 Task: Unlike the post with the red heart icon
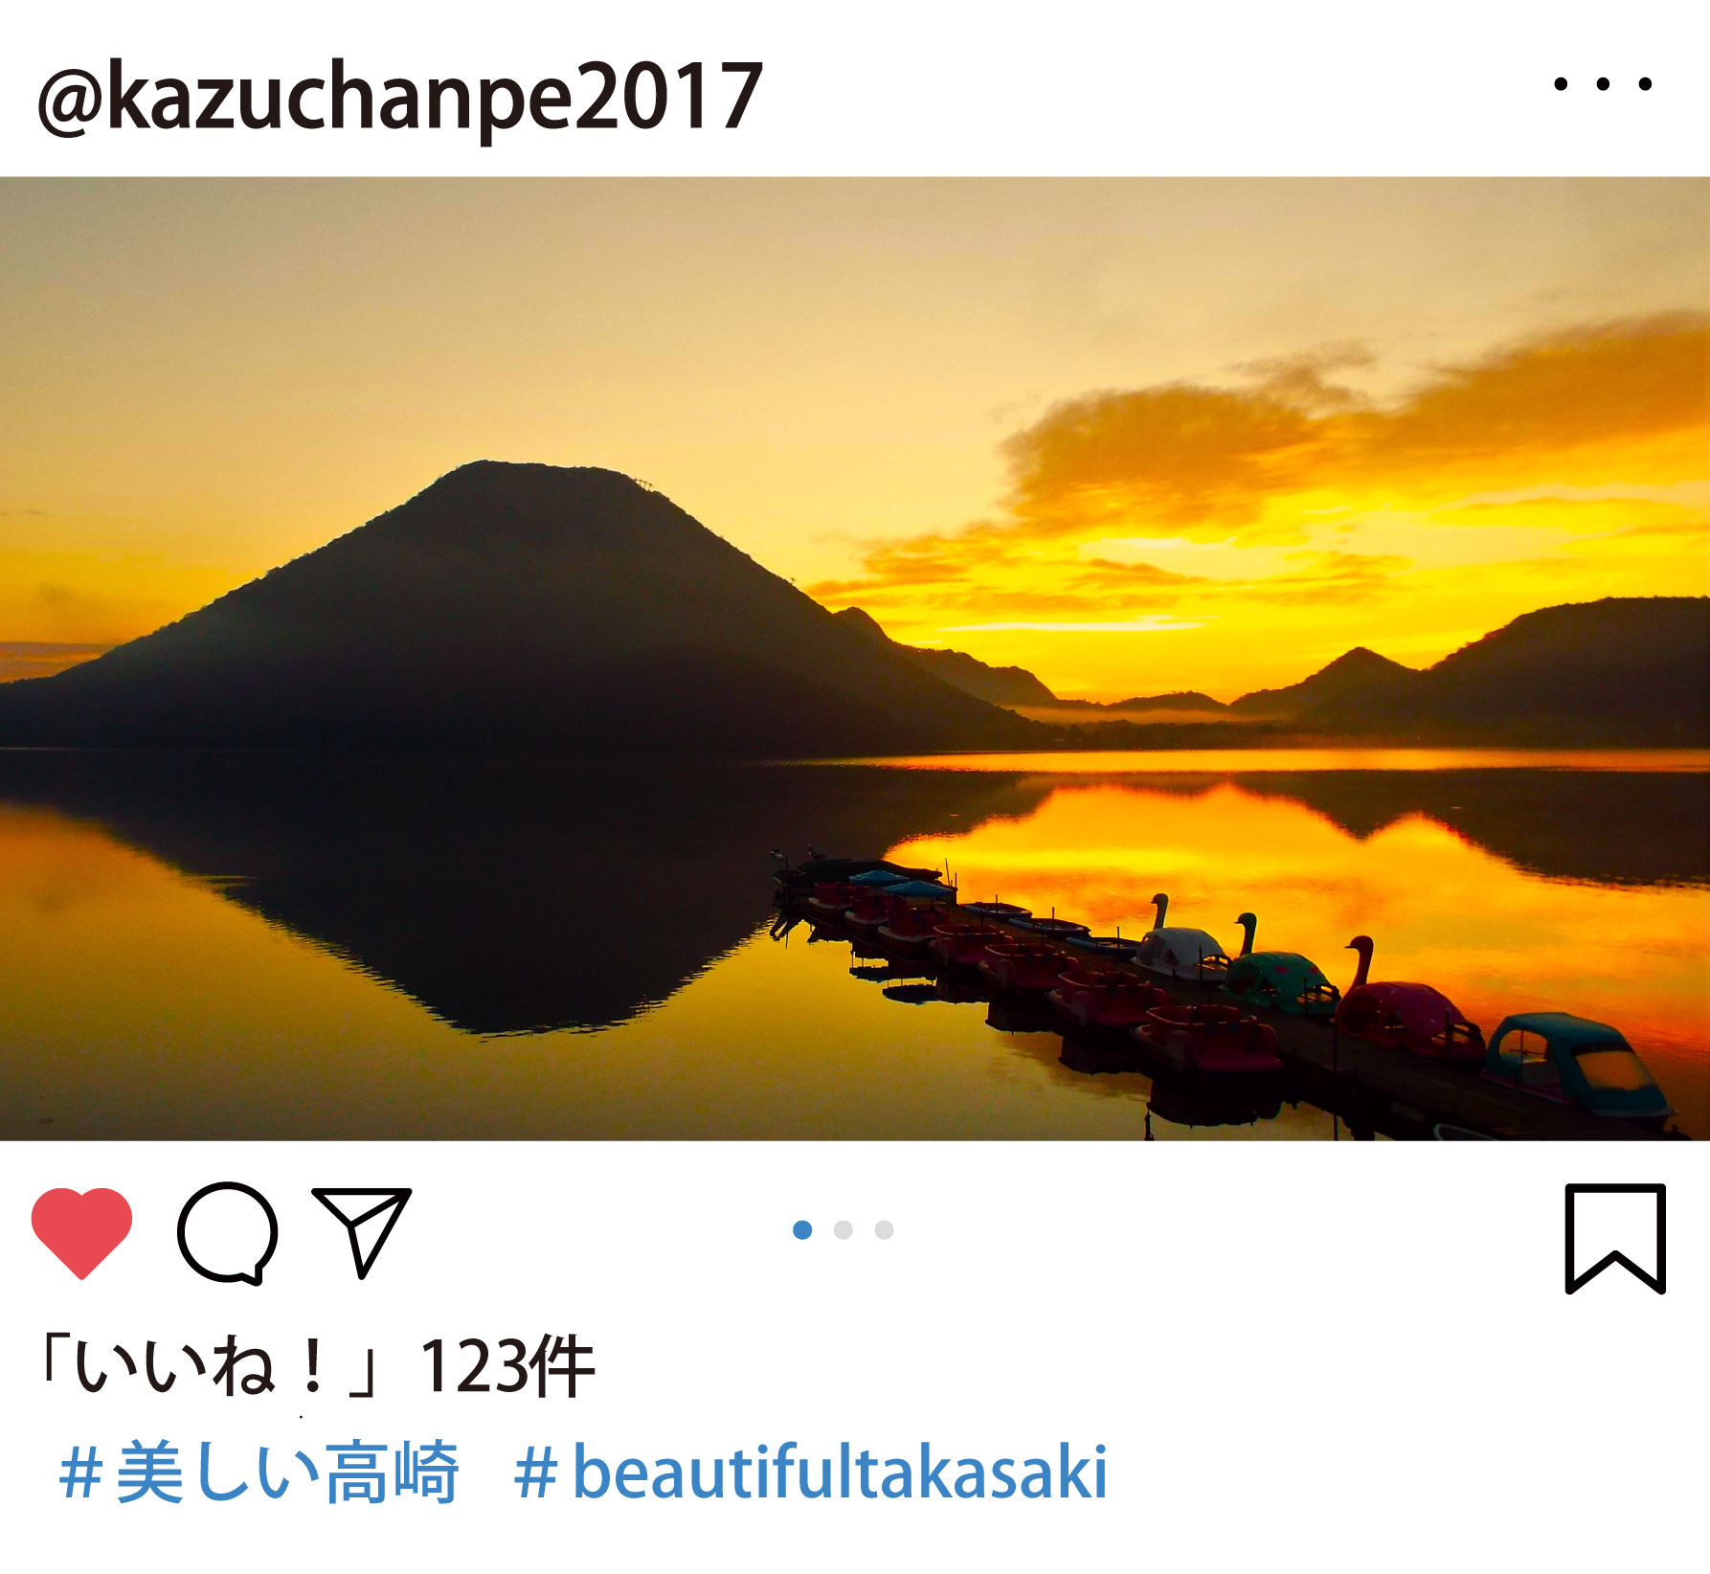pos(81,1232)
